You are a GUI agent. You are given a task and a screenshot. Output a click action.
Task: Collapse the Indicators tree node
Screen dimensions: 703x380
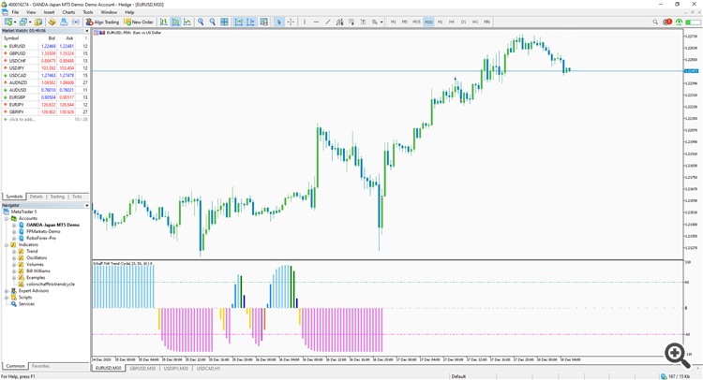tap(7, 245)
